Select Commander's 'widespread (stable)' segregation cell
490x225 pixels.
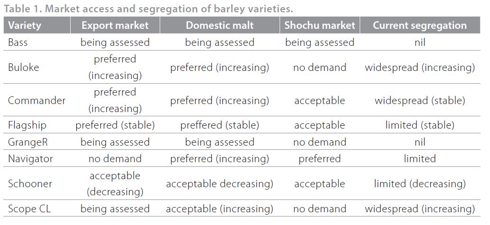[x=419, y=100]
